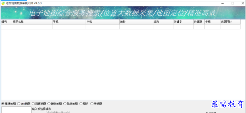Click the 城市 column header
The width and height of the screenshot is (246, 113).
coord(163,22)
